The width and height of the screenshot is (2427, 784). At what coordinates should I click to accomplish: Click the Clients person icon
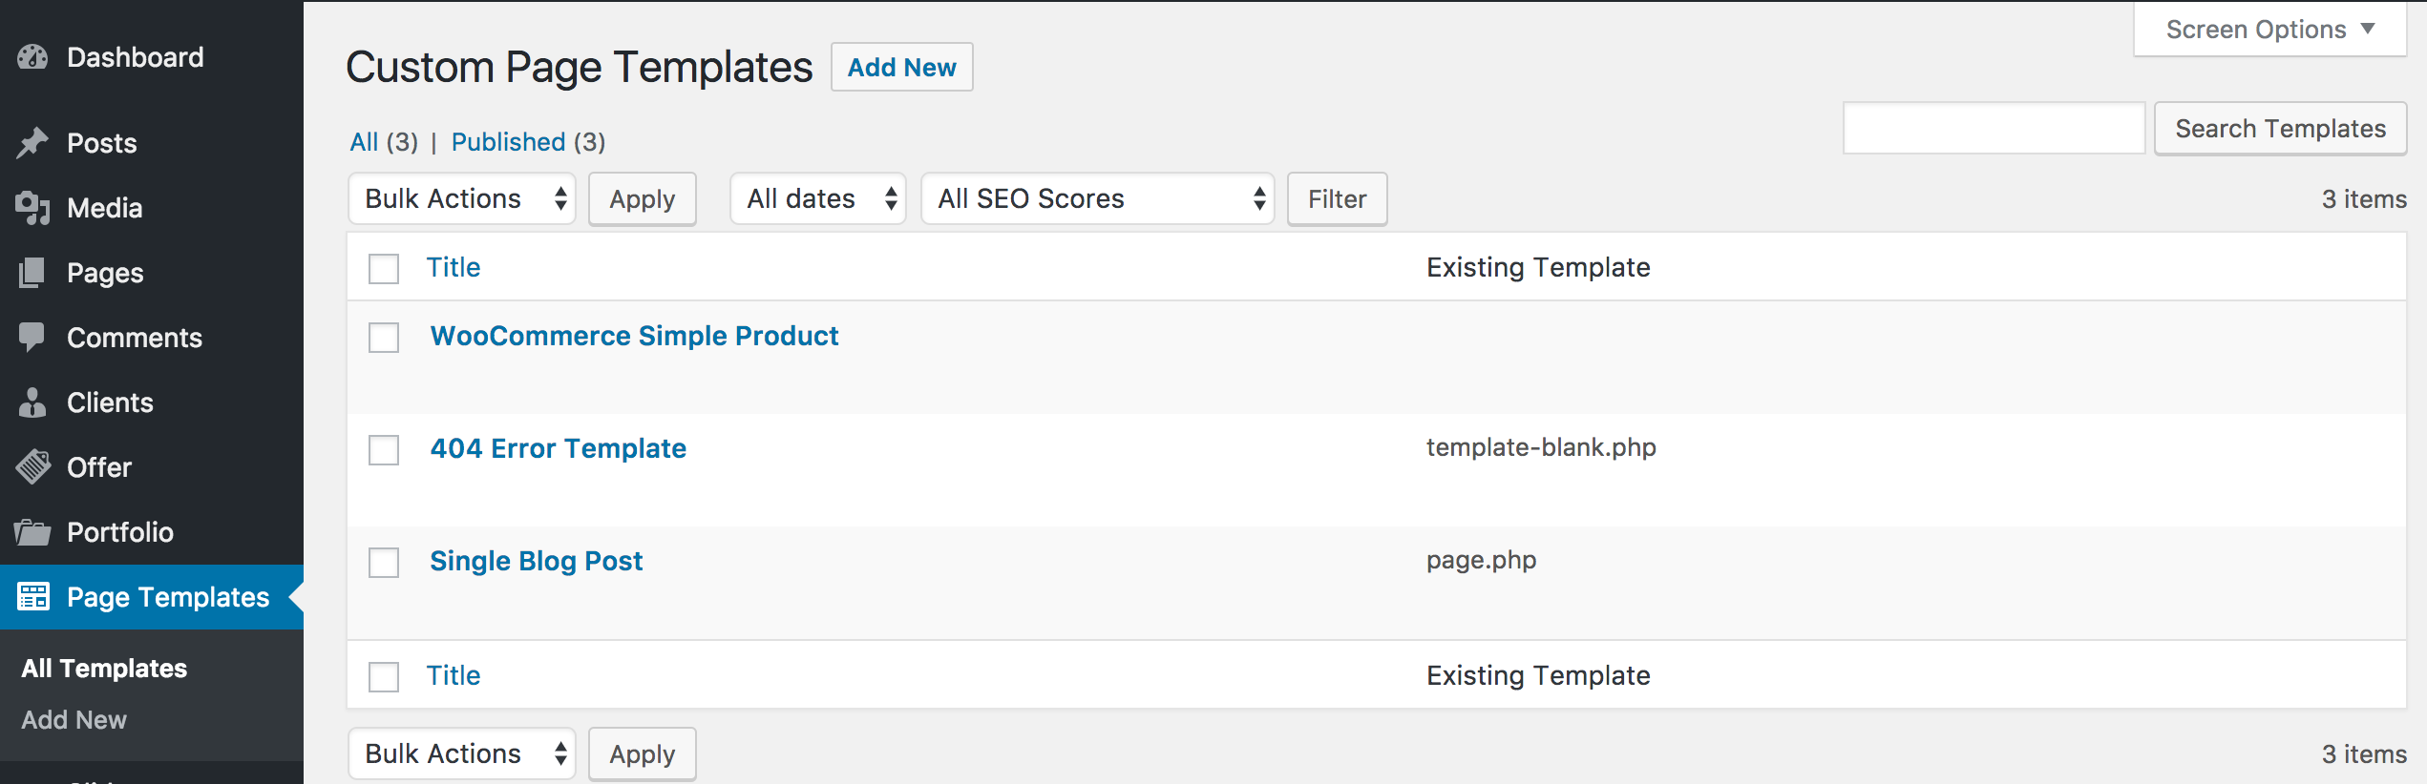(x=32, y=402)
